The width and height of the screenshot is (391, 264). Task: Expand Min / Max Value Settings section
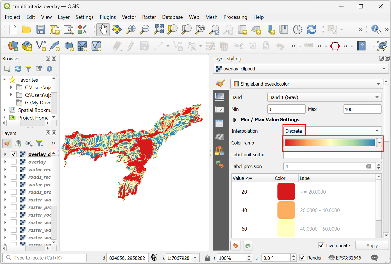235,120
